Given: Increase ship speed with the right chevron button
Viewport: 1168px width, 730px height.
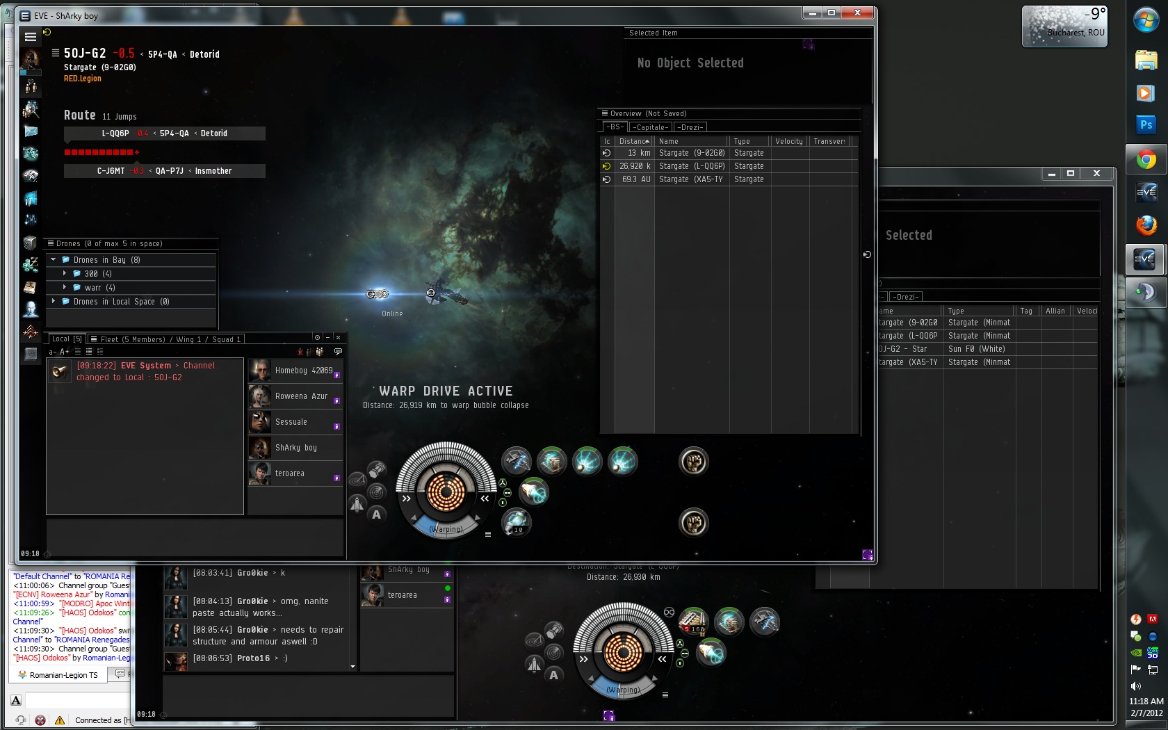Looking at the screenshot, I should [485, 498].
